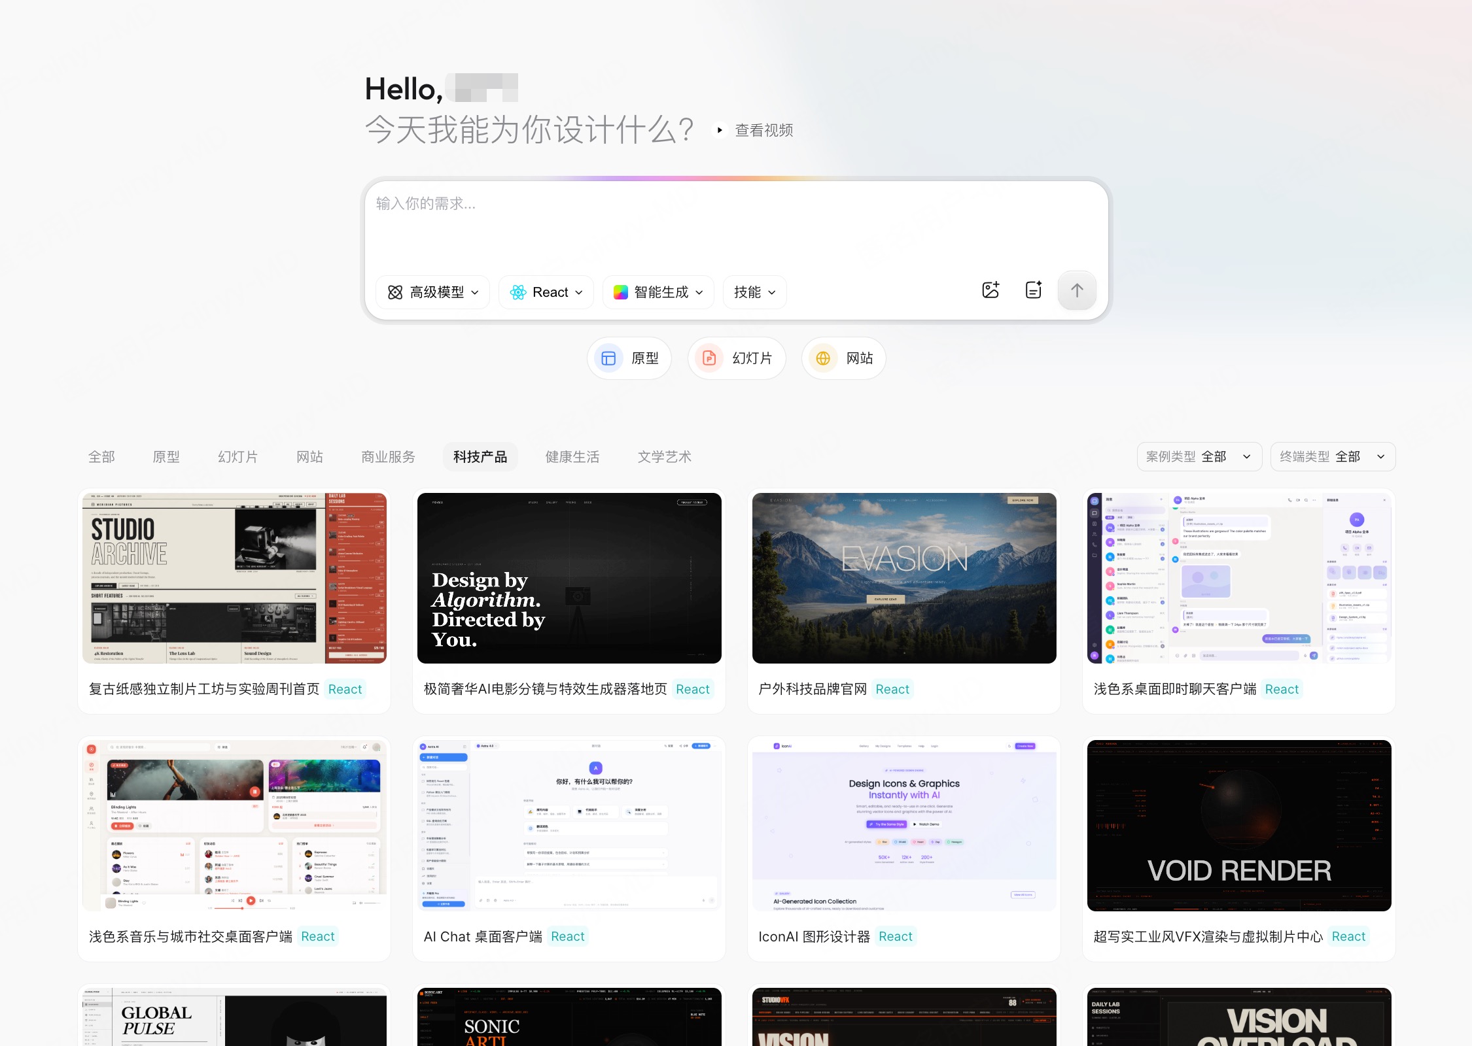Screen dimensions: 1472x1046
Task: Open the AI Chat 桌面客户端 thumbnail
Action: pos(569,826)
